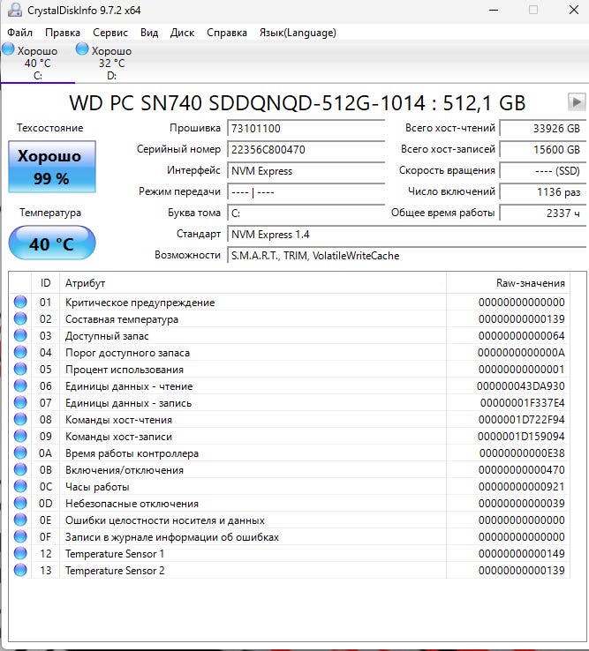Select the Temperature Sensor 1 attribute text
The image size is (589, 651).
coord(115,554)
